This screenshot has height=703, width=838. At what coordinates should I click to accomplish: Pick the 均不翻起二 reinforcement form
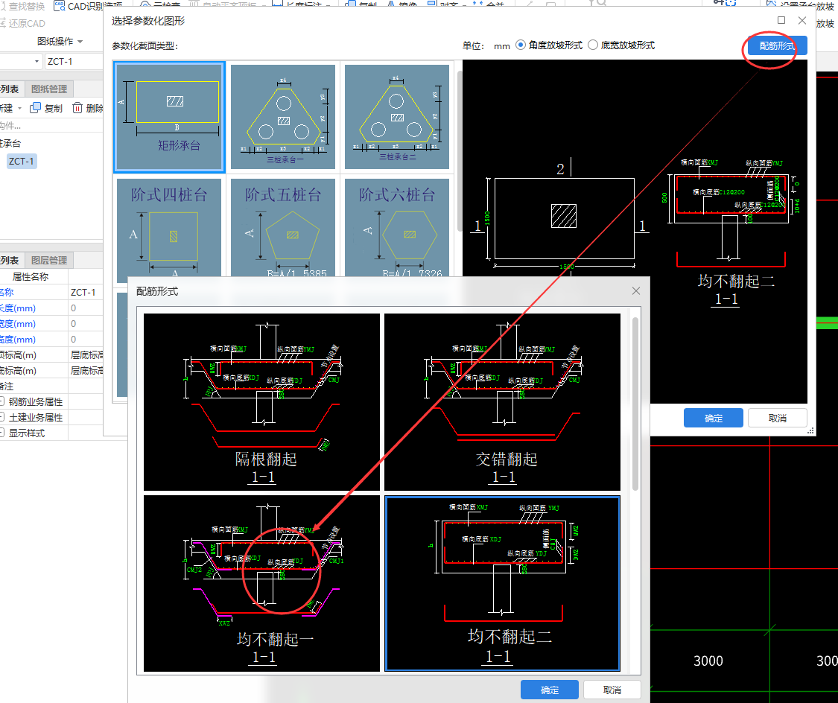tap(502, 583)
